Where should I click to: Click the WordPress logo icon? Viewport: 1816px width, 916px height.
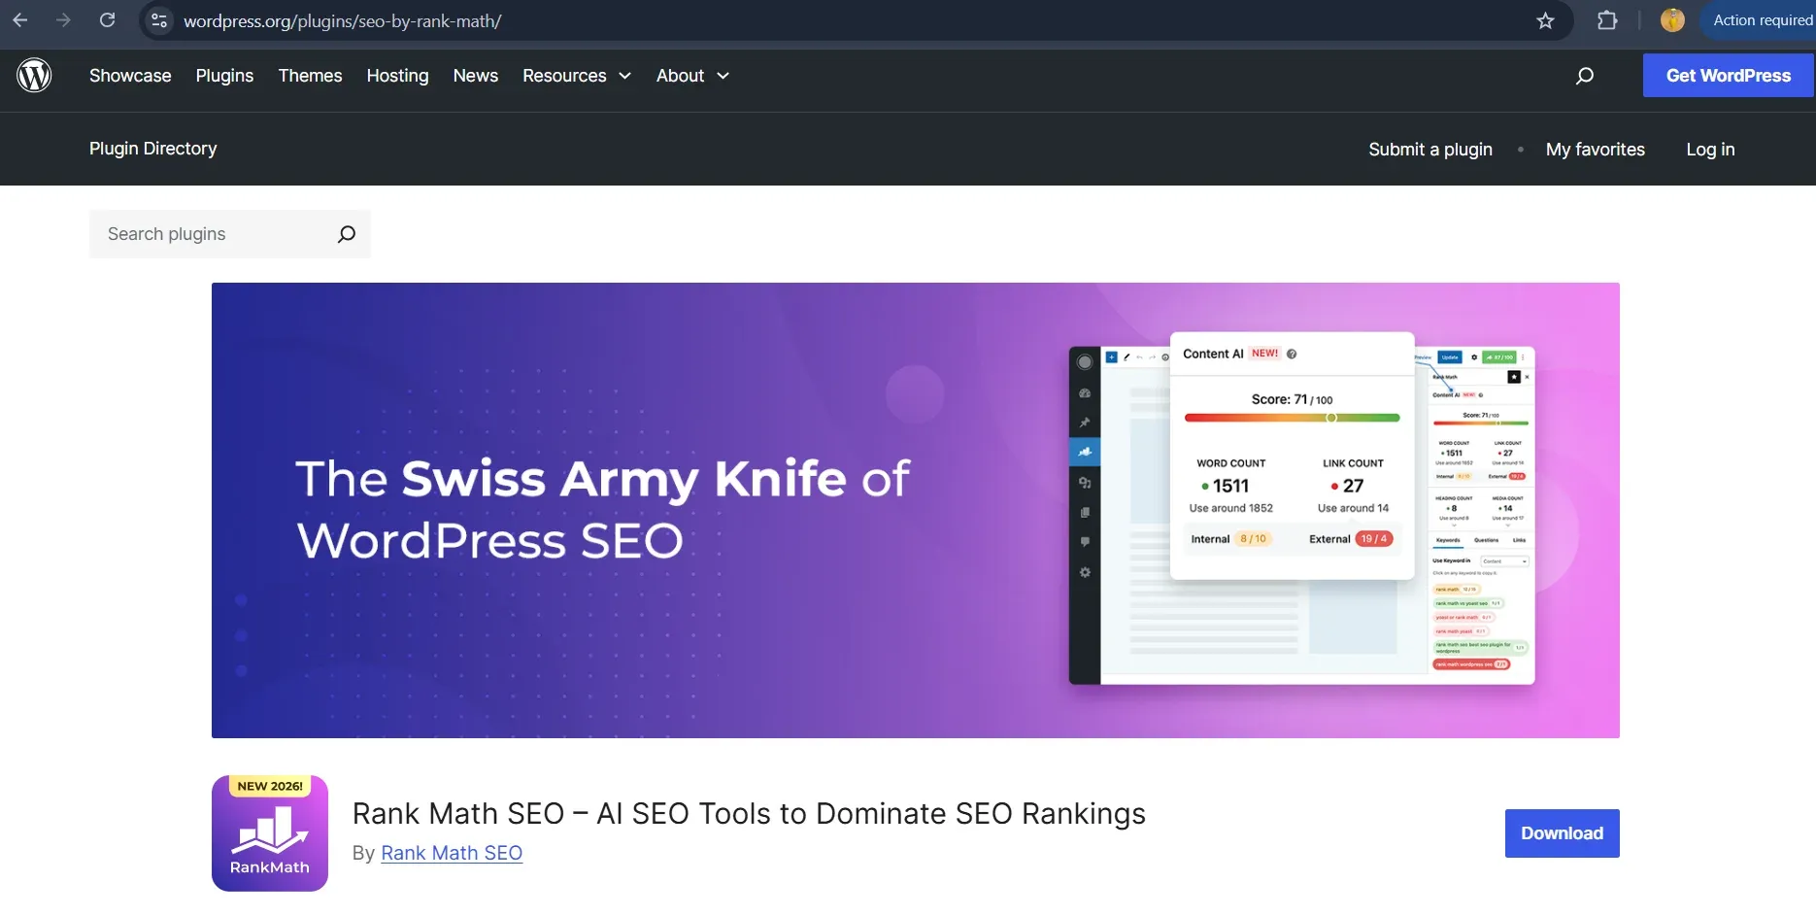(x=34, y=75)
